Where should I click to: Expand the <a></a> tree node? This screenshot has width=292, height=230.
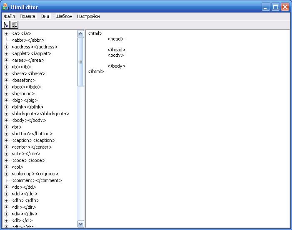pos(7,34)
